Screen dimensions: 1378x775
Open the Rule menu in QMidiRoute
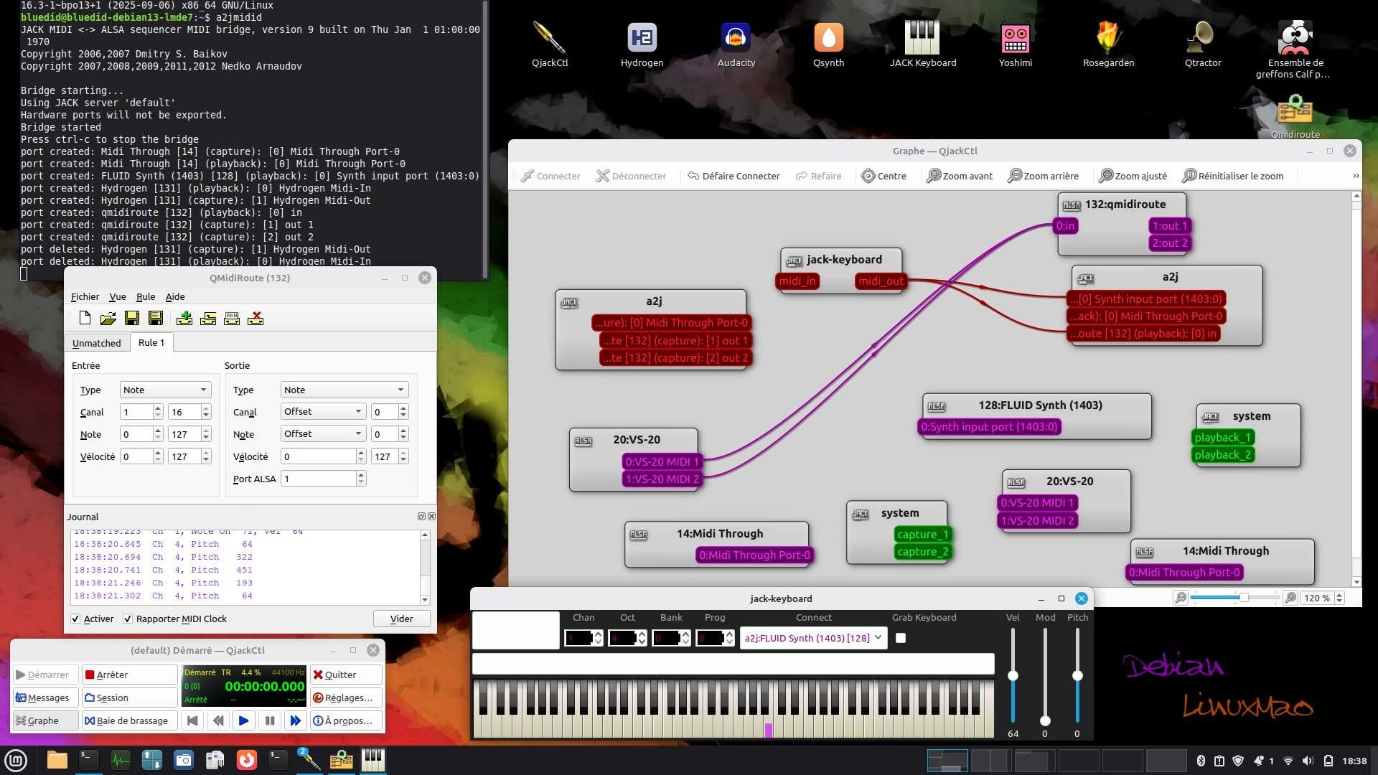146,296
